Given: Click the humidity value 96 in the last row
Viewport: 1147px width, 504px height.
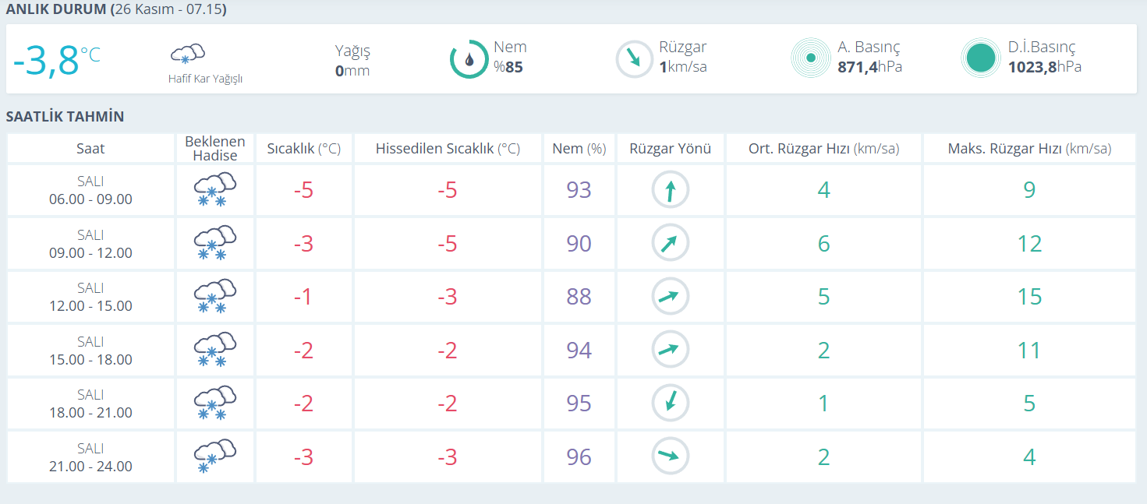Looking at the screenshot, I should [579, 456].
